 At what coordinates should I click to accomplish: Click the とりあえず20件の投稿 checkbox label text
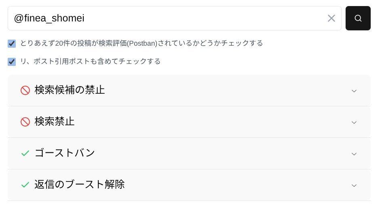point(141,43)
